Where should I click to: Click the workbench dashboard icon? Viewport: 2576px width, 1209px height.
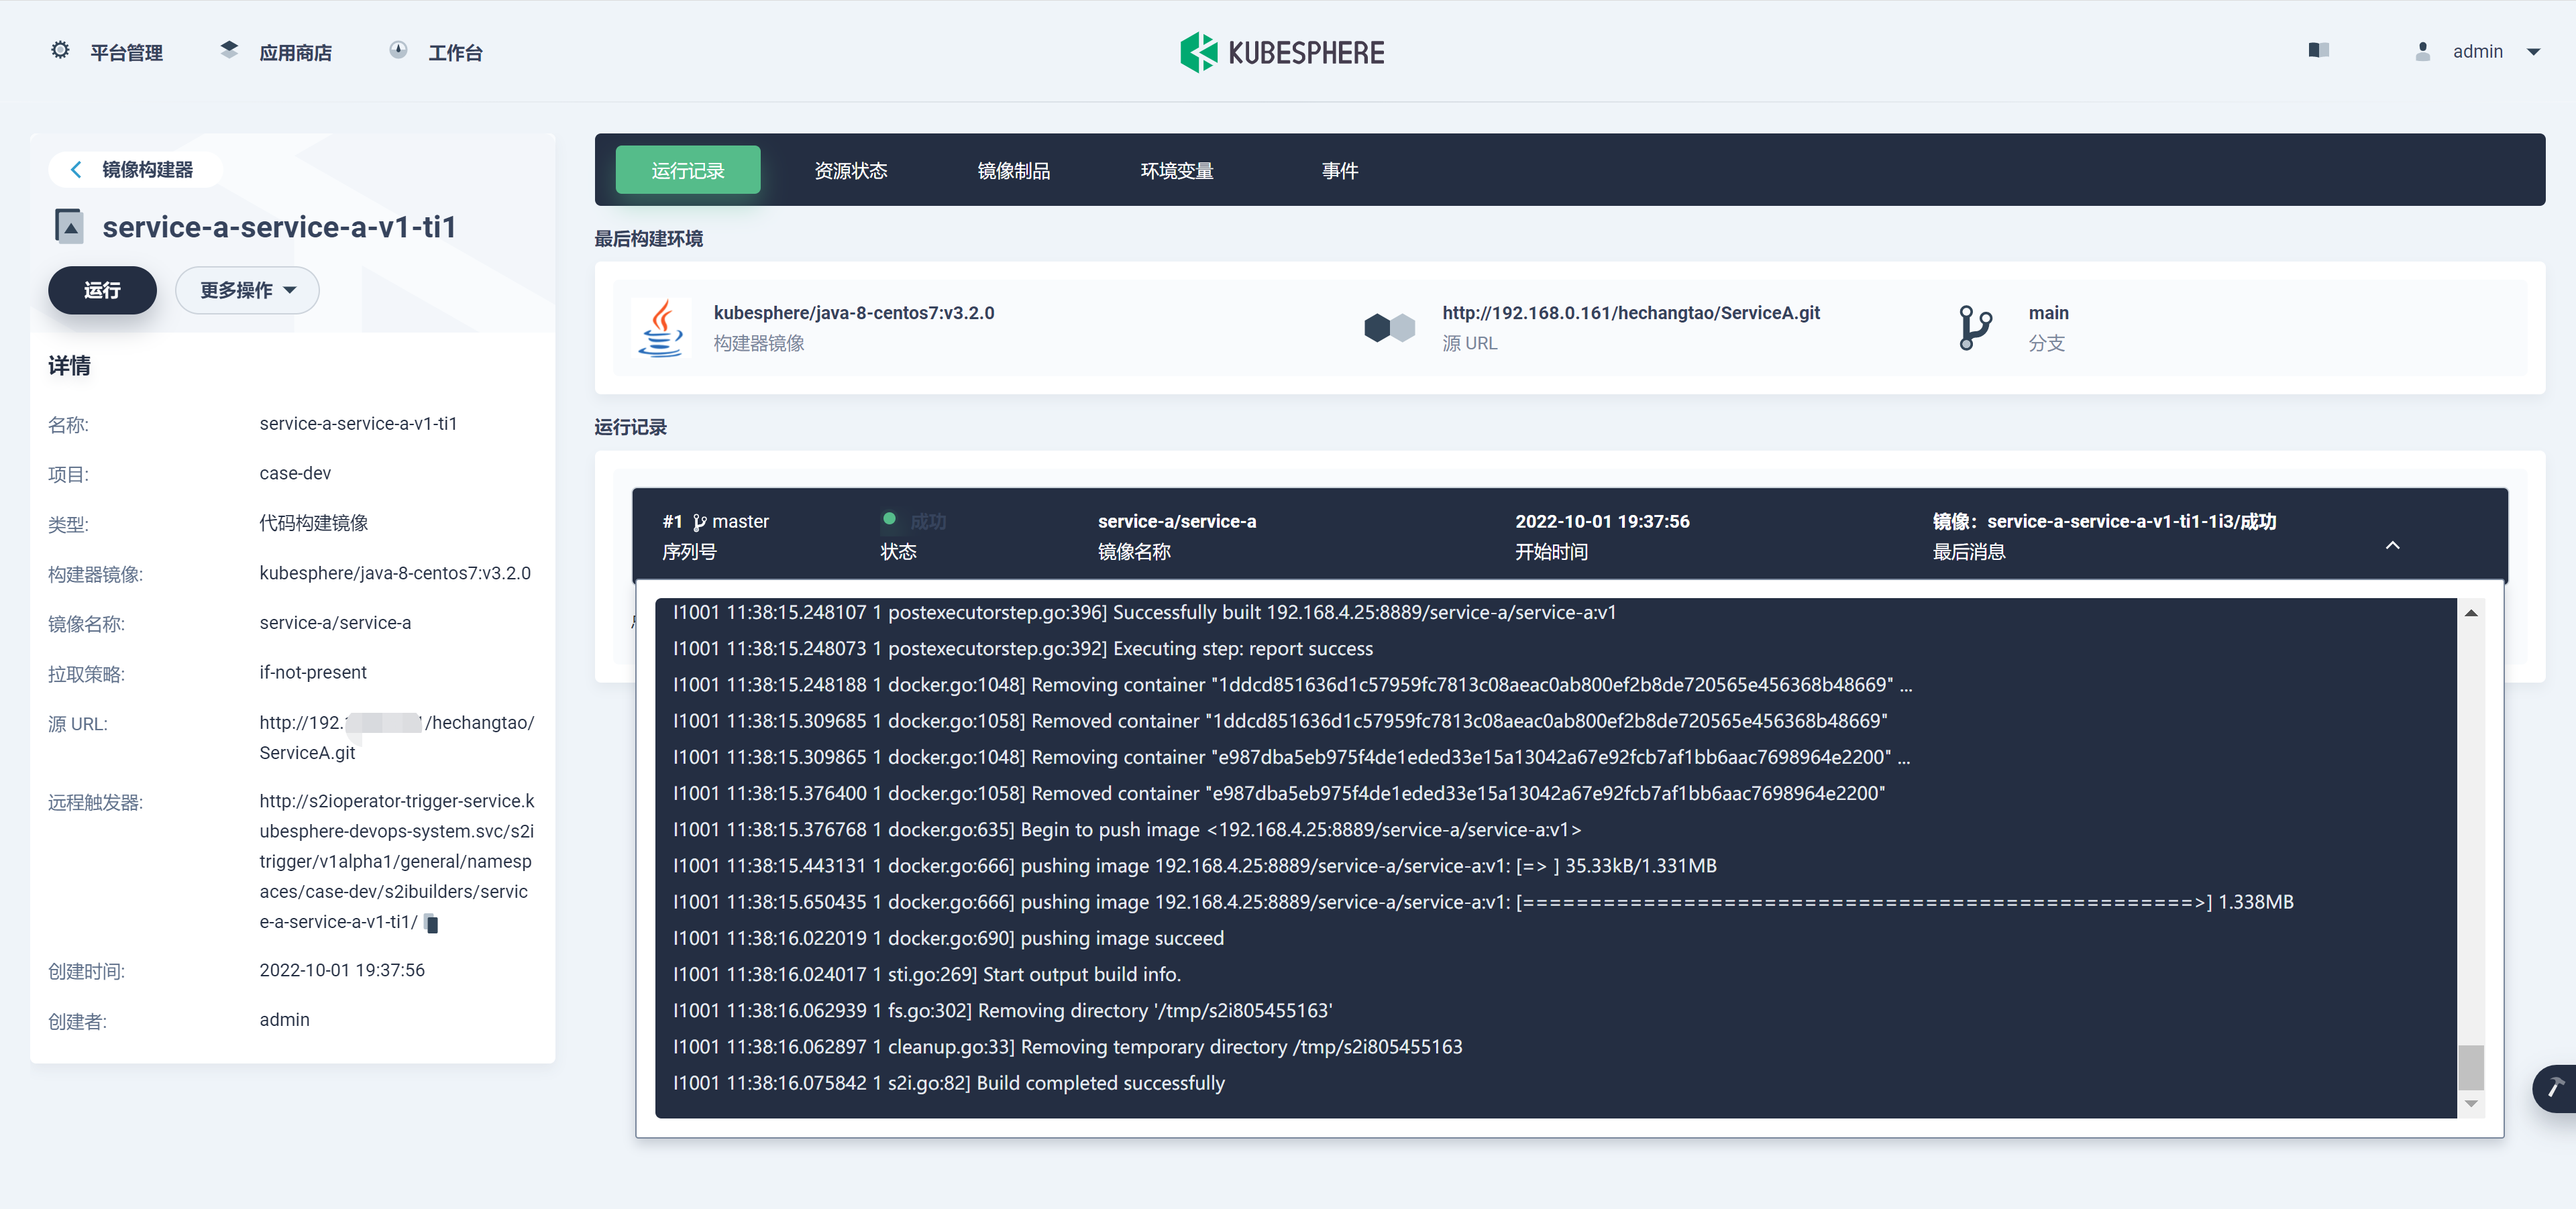(398, 51)
